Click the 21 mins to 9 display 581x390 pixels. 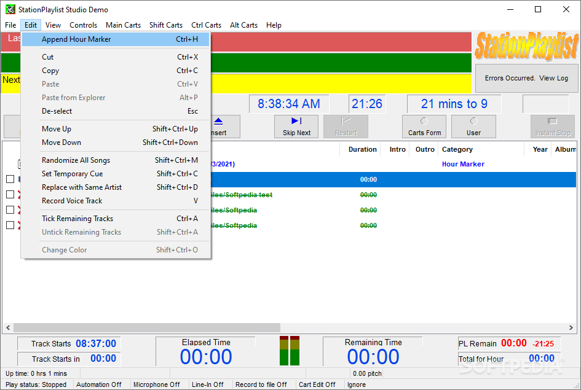point(454,104)
